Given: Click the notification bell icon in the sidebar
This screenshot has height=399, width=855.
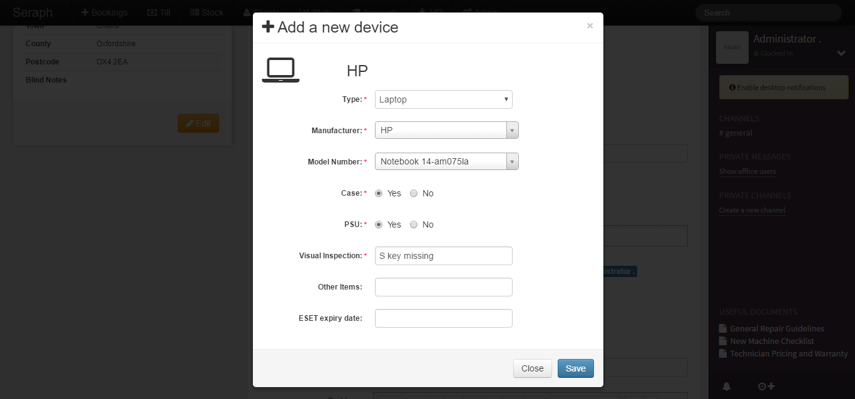Looking at the screenshot, I should [727, 386].
